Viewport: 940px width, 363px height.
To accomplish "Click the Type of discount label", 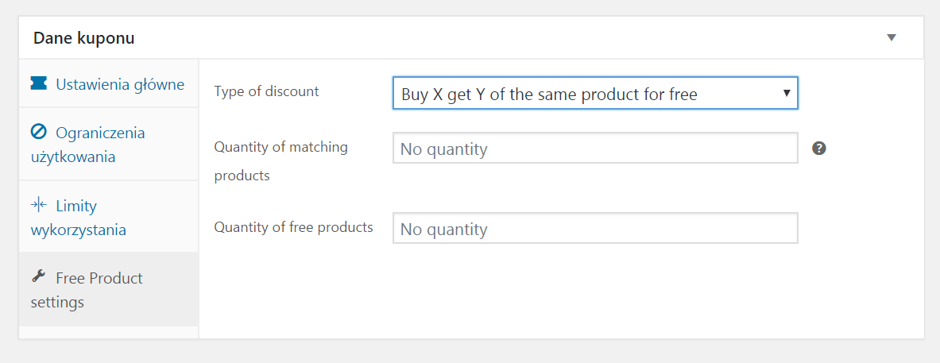I will [267, 91].
